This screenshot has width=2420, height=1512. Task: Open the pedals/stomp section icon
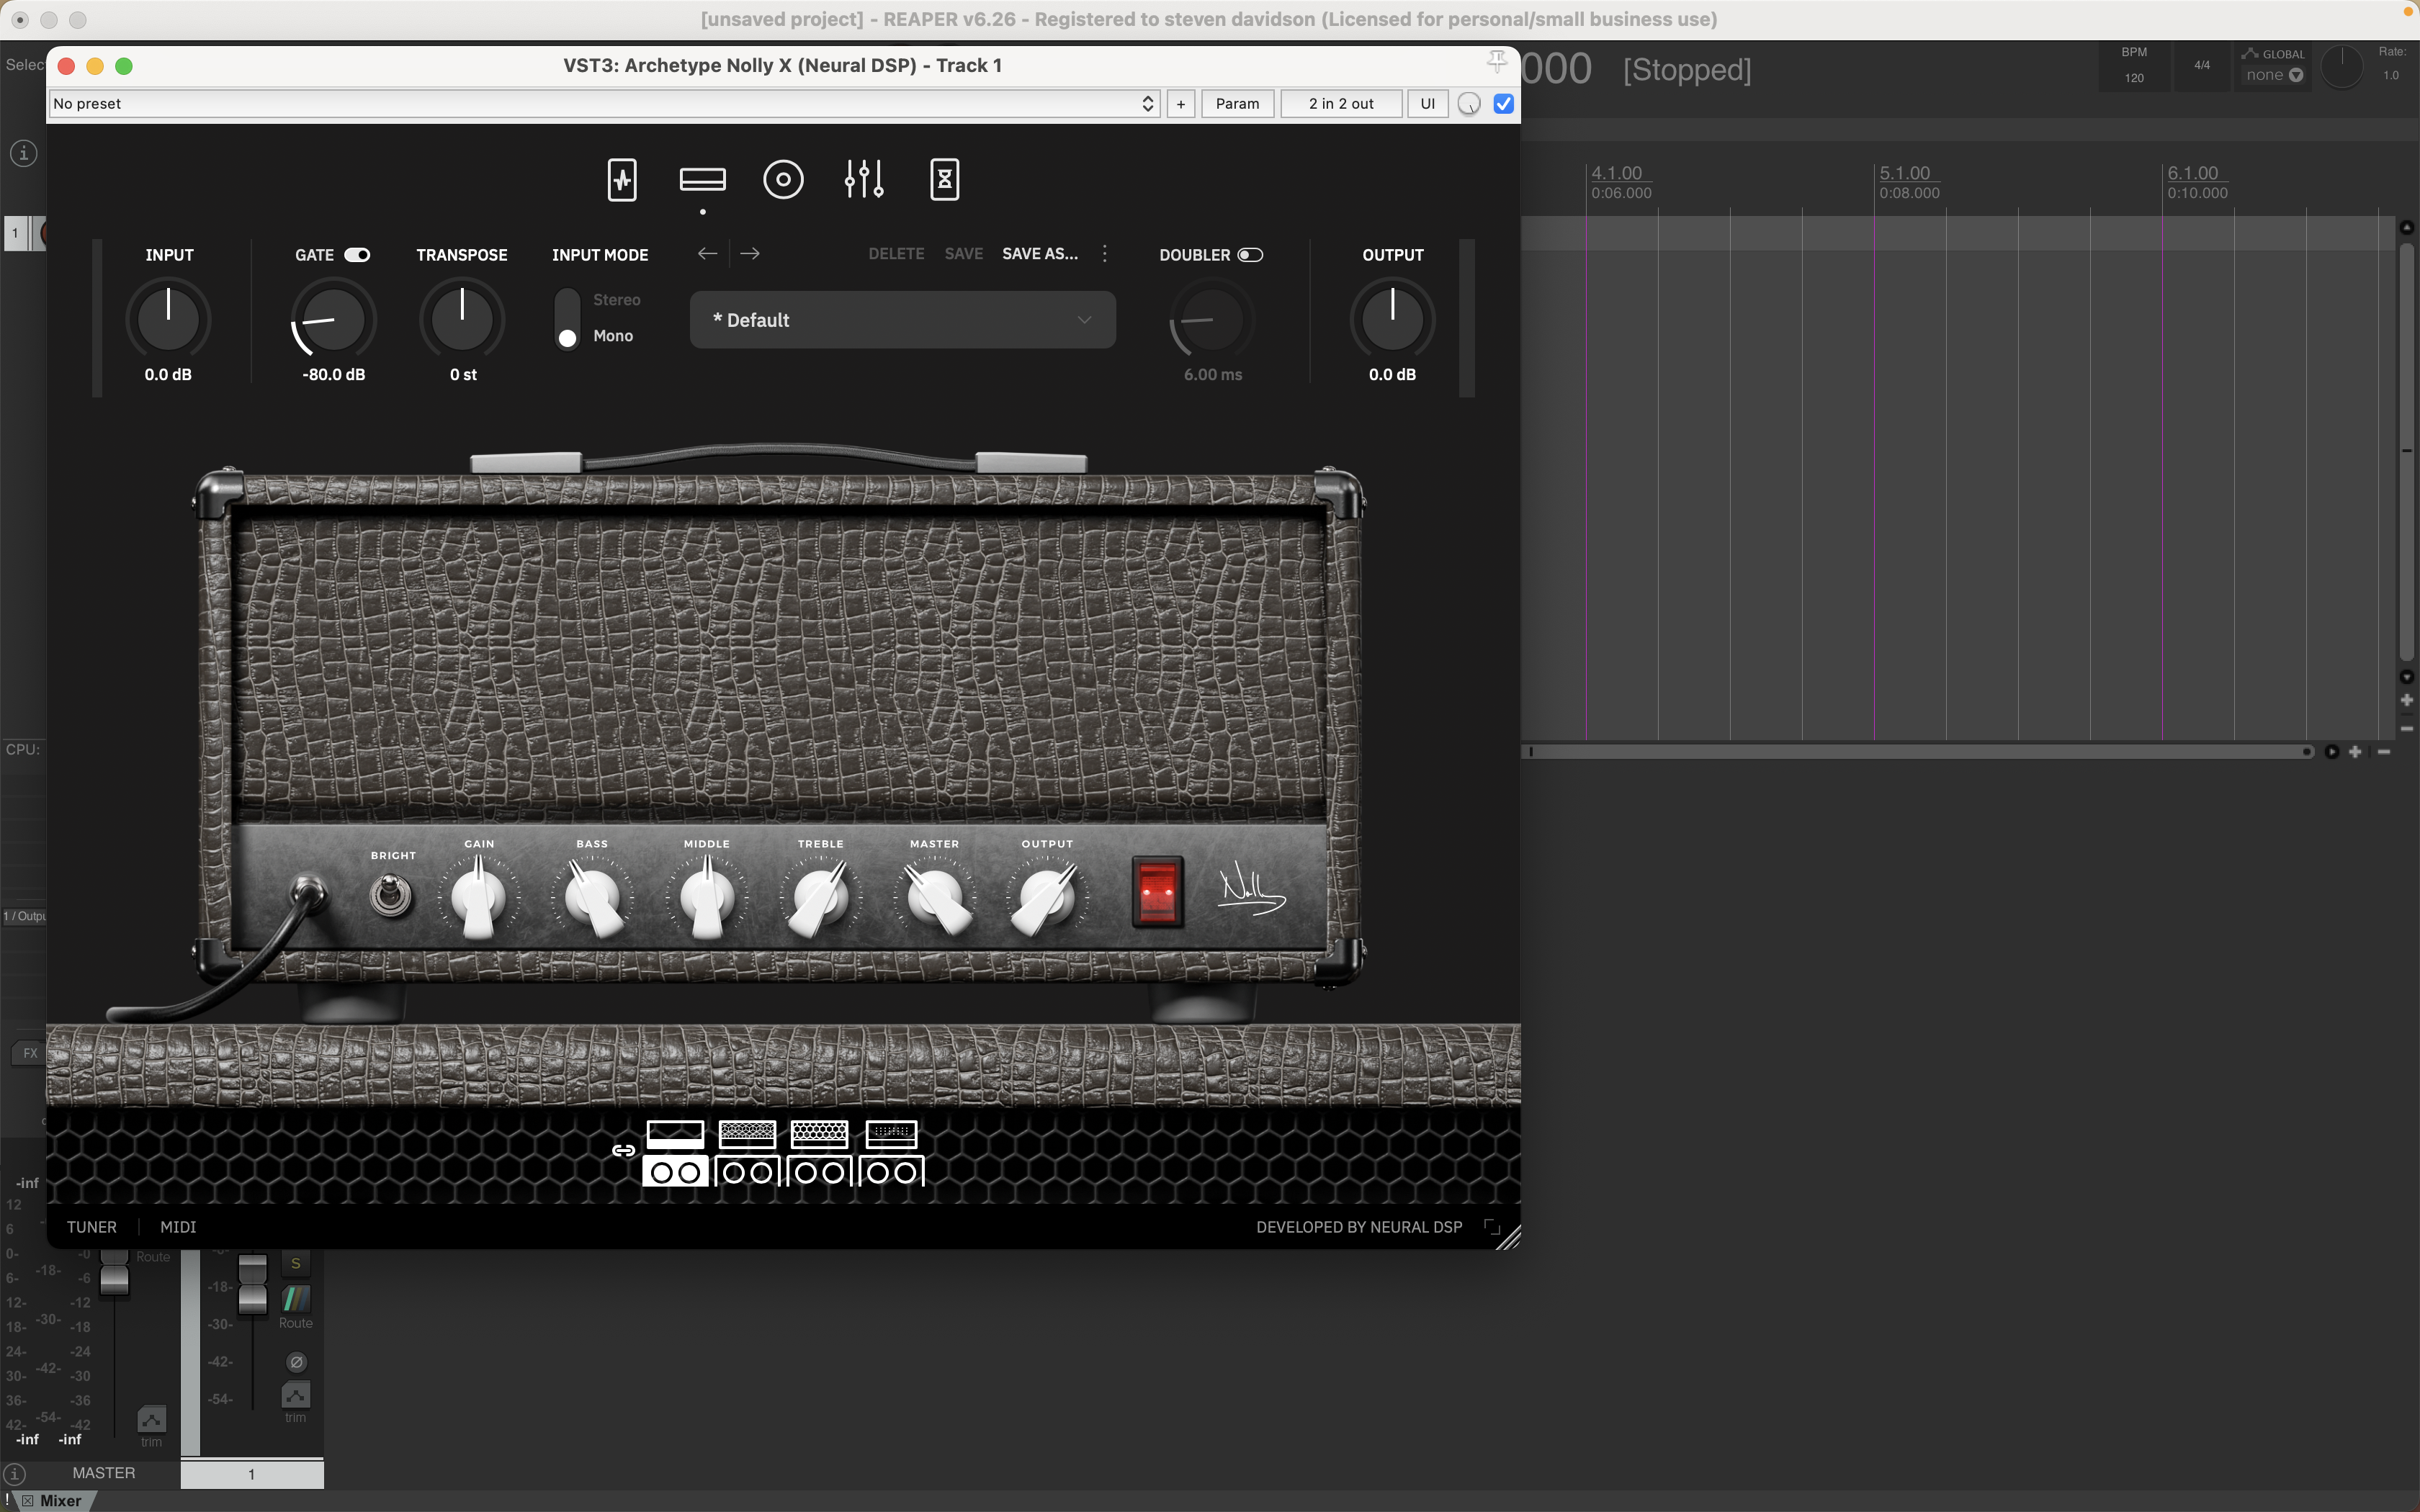pos(622,180)
